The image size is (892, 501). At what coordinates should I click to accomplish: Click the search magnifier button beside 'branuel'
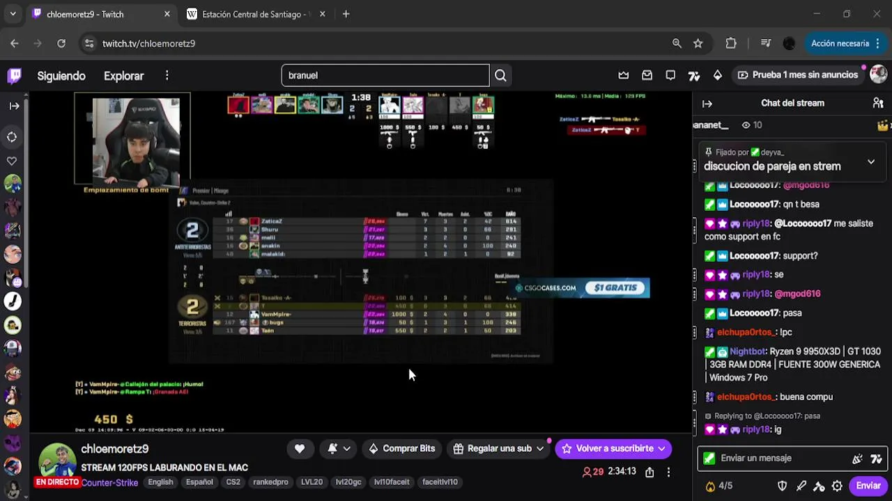(500, 75)
